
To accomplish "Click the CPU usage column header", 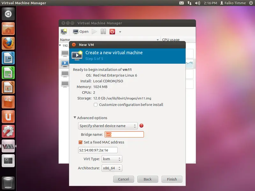I will point(178,39).
